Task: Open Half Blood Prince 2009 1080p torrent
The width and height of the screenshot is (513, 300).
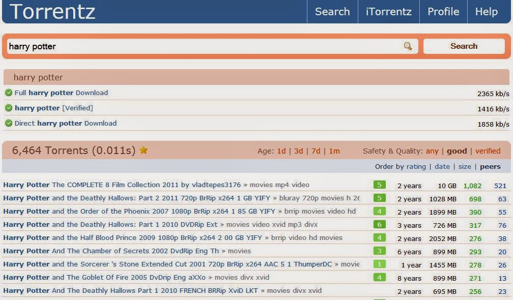Action: (x=132, y=237)
